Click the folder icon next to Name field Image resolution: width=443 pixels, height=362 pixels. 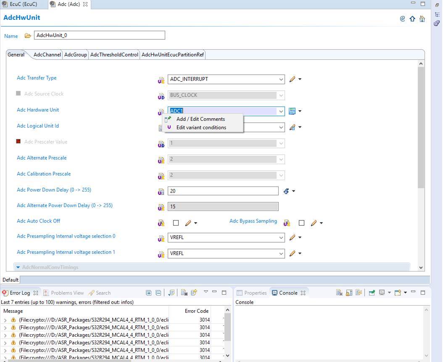point(28,35)
